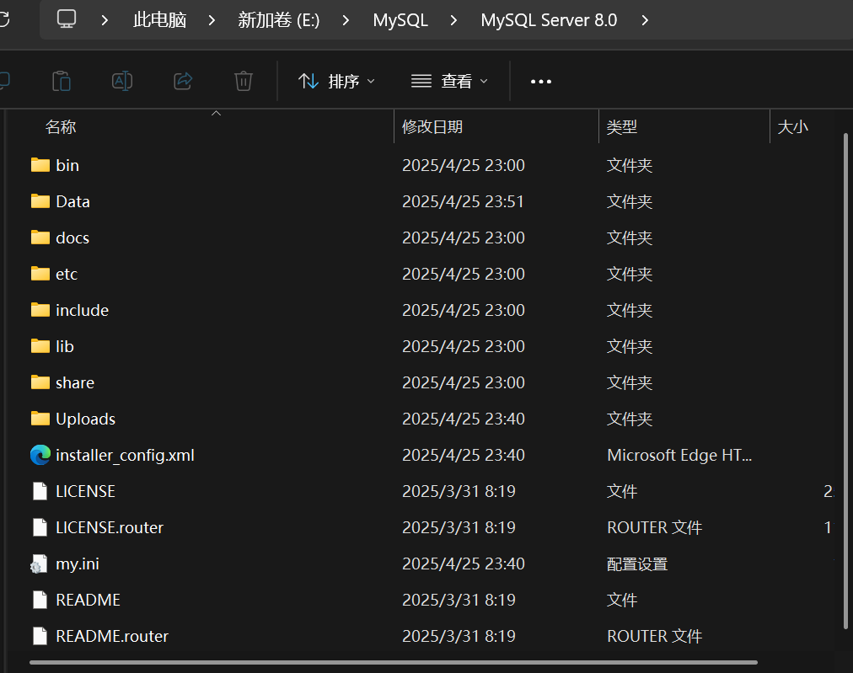Sort by the 名称 column header
The width and height of the screenshot is (853, 673).
click(x=61, y=126)
